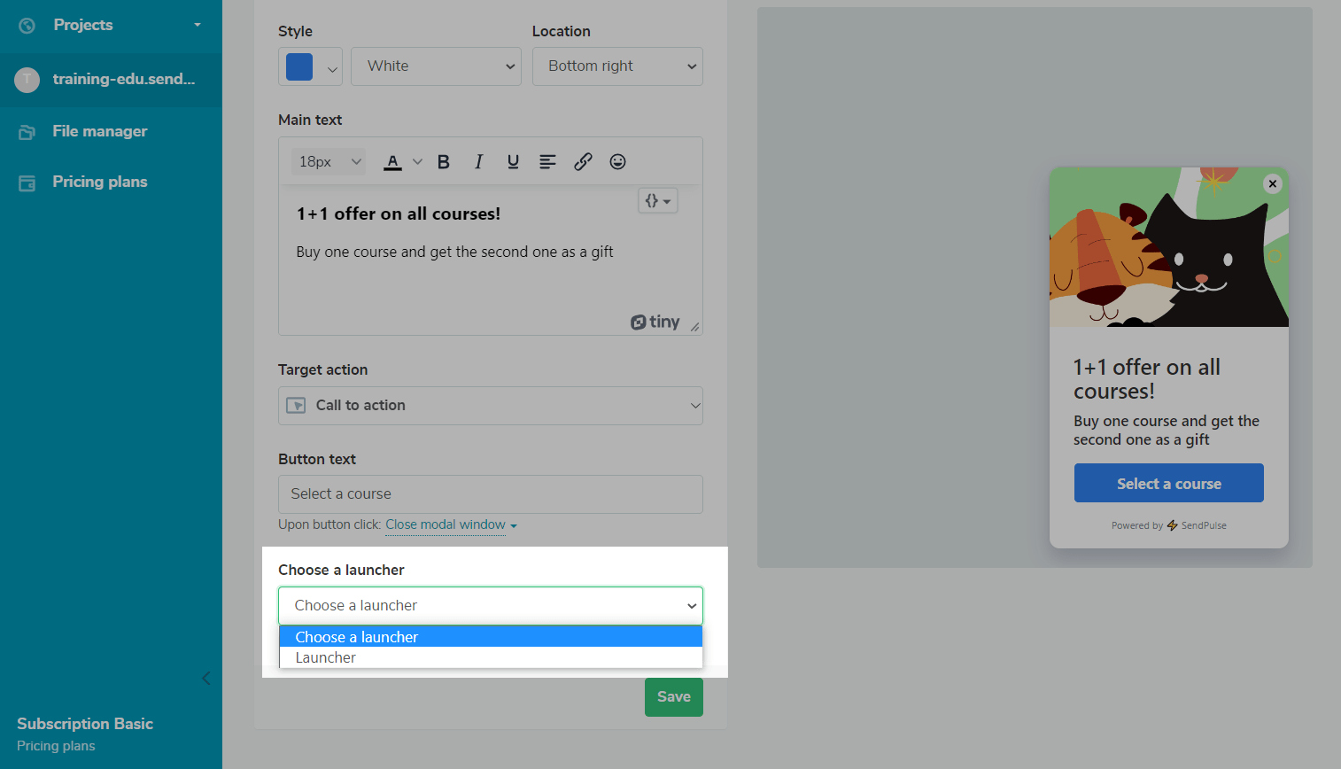This screenshot has width=1341, height=769.
Task: Open Pricing plans from the sidebar
Action: coord(100,182)
